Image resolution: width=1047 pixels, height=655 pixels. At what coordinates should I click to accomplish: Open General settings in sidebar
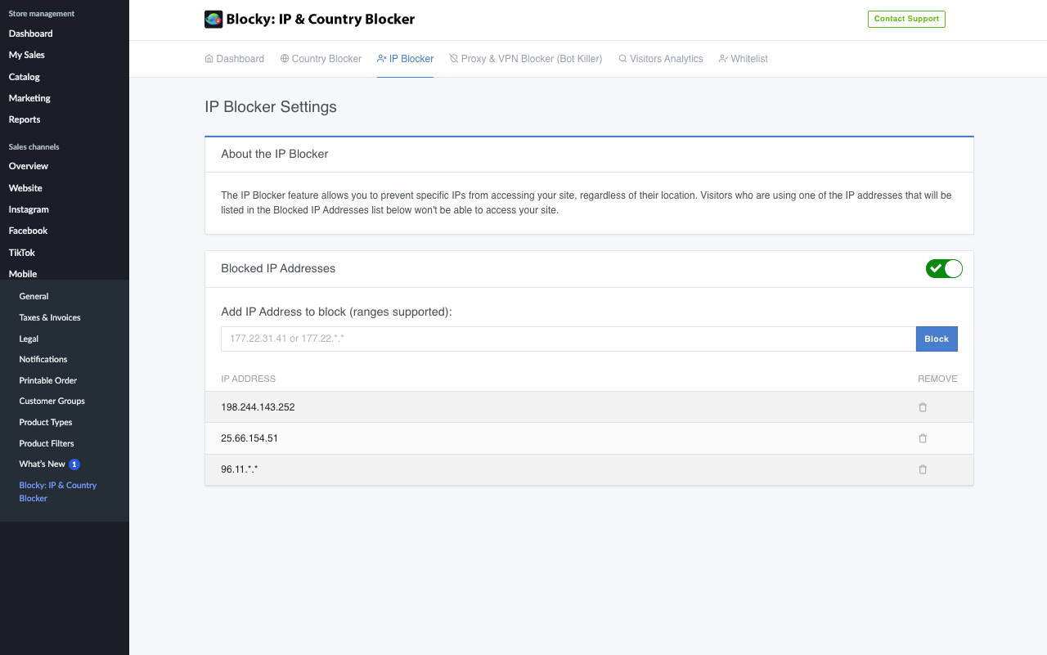pyautogui.click(x=34, y=296)
